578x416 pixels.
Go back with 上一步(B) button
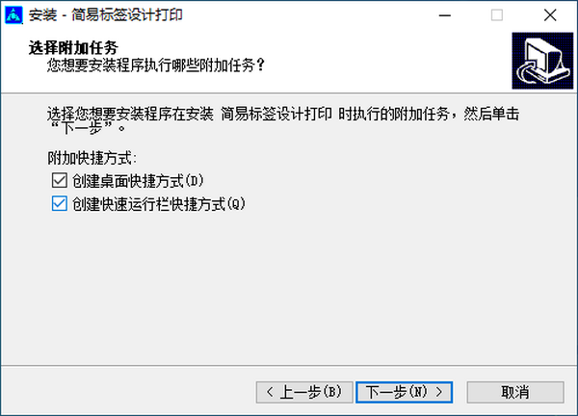304,392
